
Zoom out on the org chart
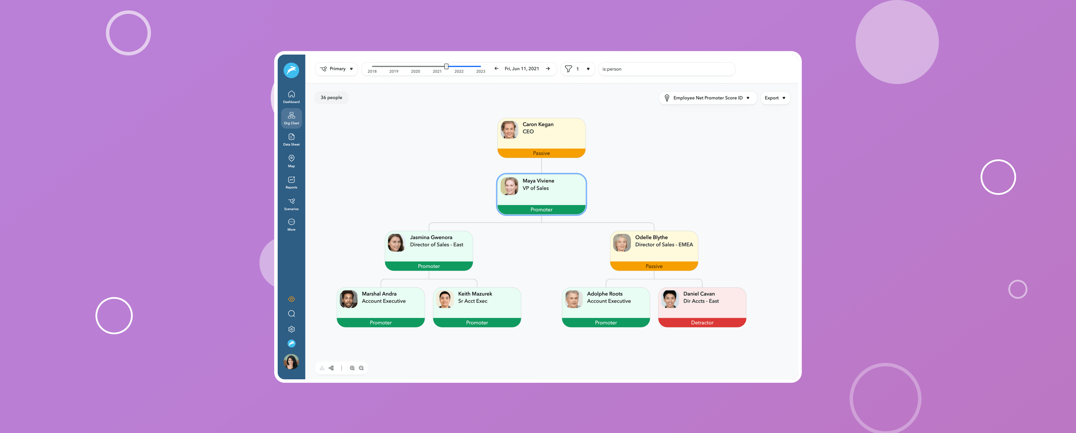(x=361, y=368)
